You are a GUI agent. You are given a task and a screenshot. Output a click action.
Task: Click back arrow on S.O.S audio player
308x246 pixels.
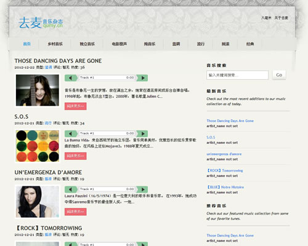[71, 133]
